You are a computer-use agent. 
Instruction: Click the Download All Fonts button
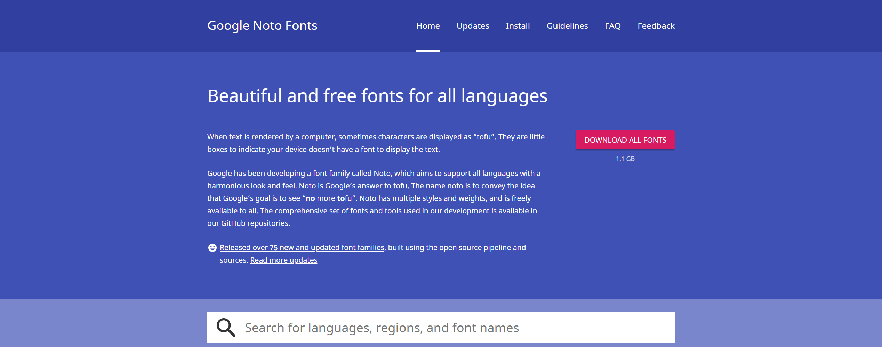click(625, 140)
